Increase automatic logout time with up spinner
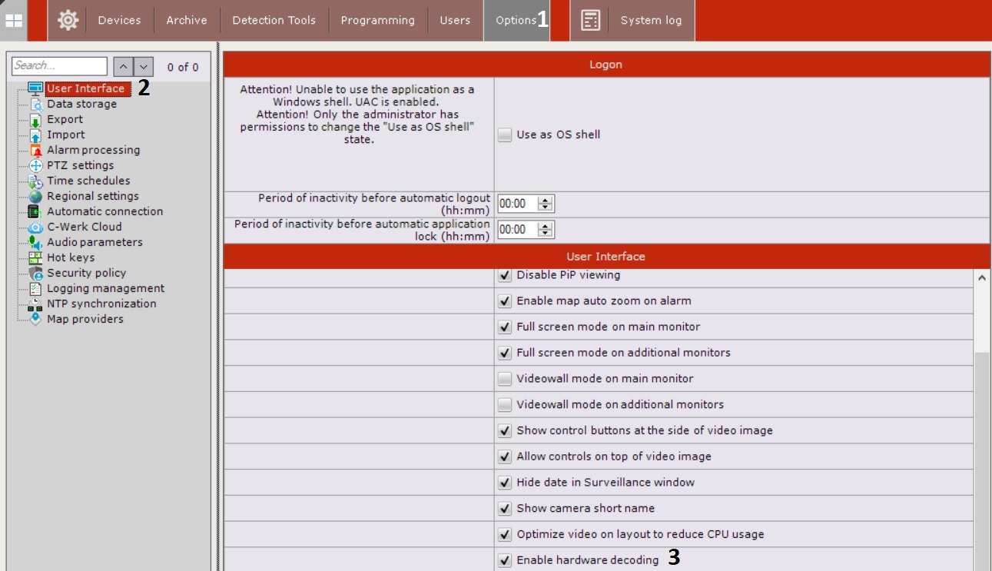992x571 pixels. [546, 200]
